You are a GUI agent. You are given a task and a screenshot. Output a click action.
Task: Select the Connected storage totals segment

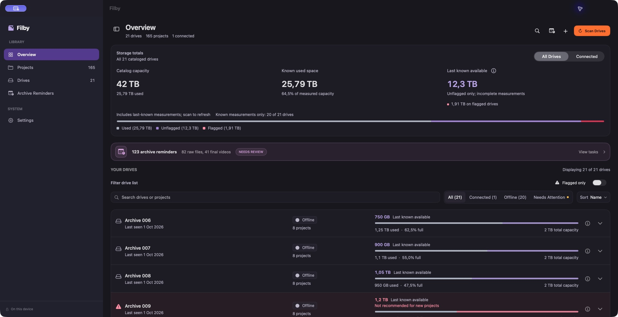(586, 56)
